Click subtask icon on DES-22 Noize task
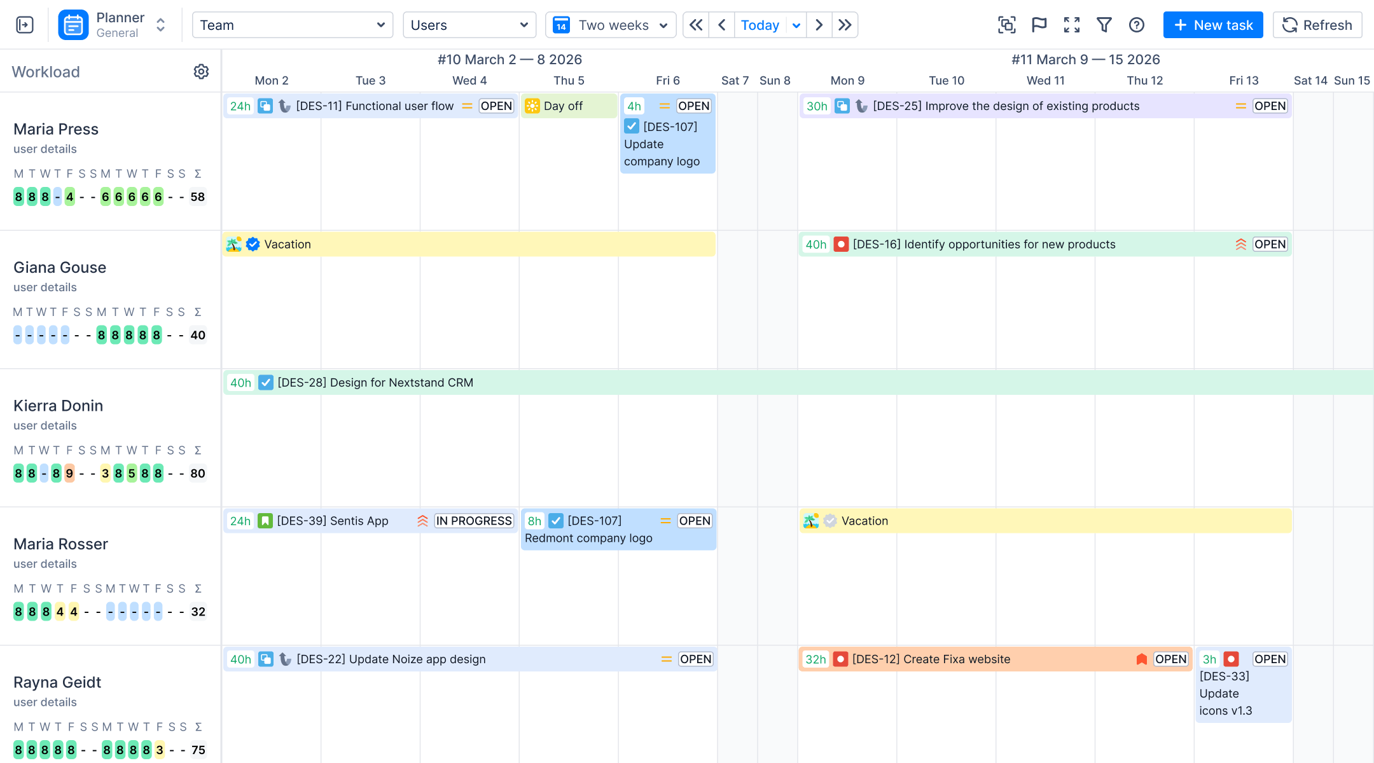The height and width of the screenshot is (763, 1374). (266, 659)
